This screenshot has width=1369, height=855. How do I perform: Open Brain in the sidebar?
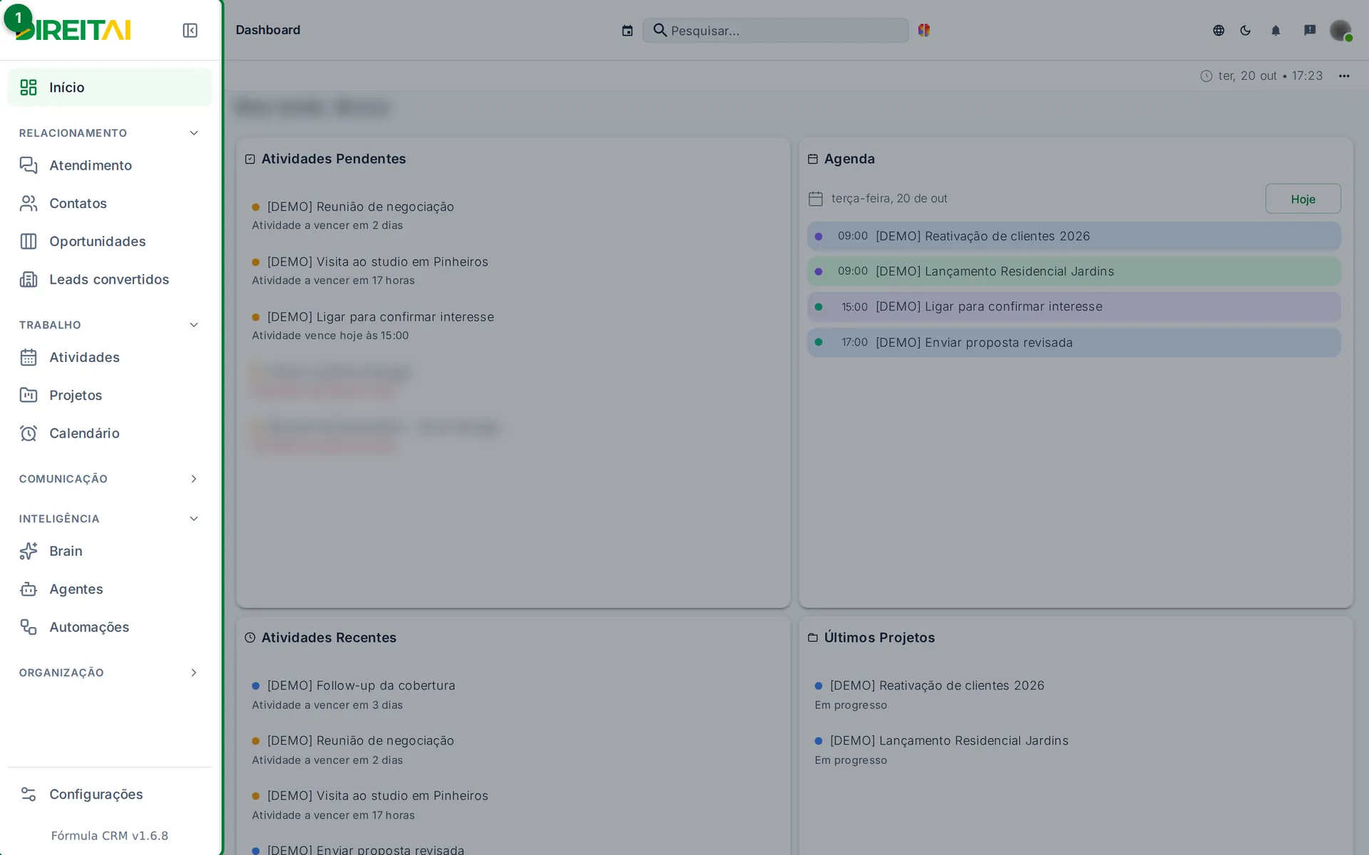[110, 551]
